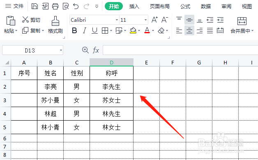Open quick access toolbar customize arrow

(x=97, y=7)
